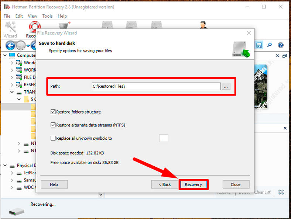Click the browse ... button for path
Viewport: 291px width, 219px height.
pos(226,86)
